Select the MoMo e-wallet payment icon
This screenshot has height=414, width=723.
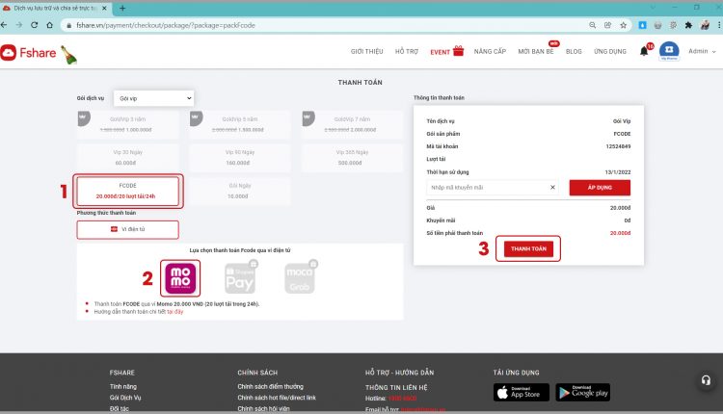pyautogui.click(x=180, y=277)
